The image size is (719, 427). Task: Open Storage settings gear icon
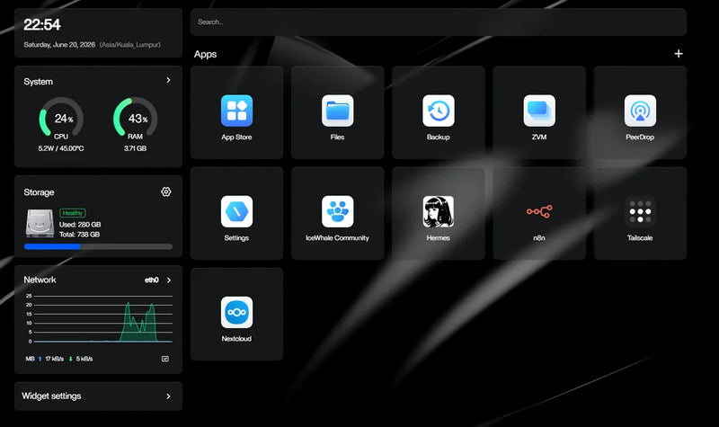[x=166, y=191]
